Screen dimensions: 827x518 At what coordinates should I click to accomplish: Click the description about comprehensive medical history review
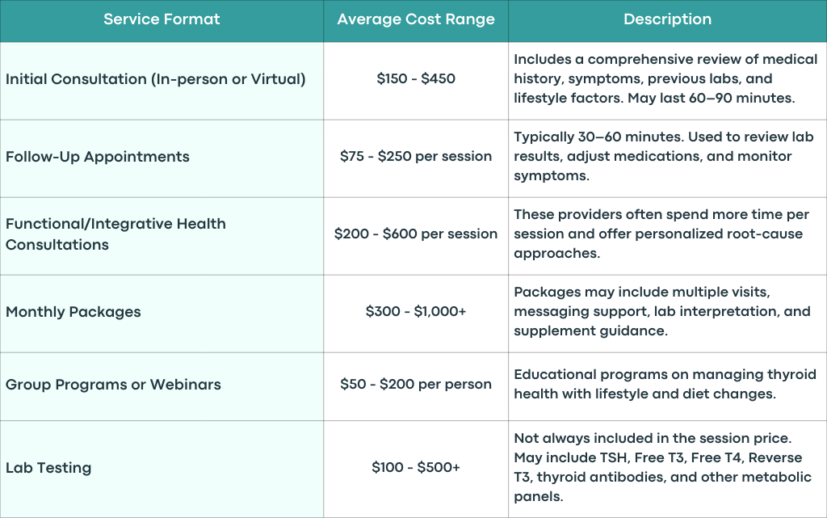pyautogui.click(x=665, y=78)
